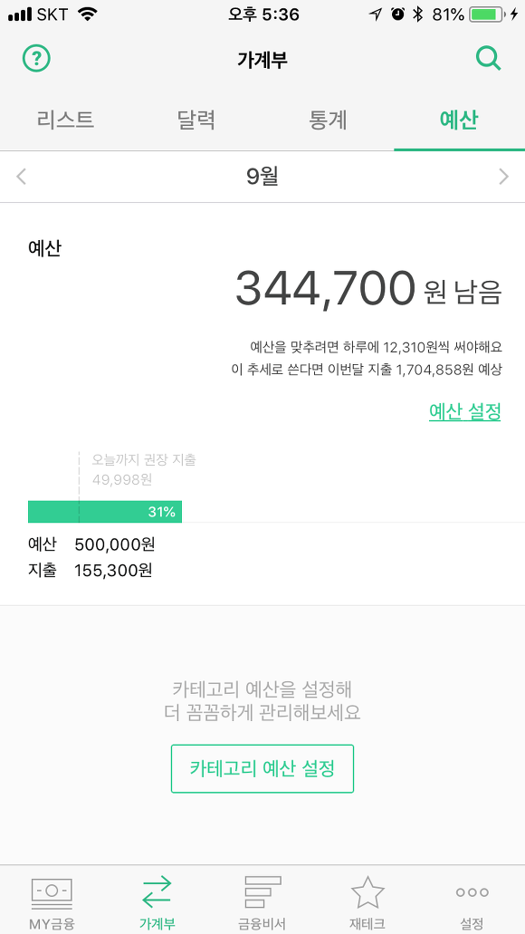Switch to the 달력 tab
This screenshot has height=934, width=525.
pyautogui.click(x=196, y=120)
